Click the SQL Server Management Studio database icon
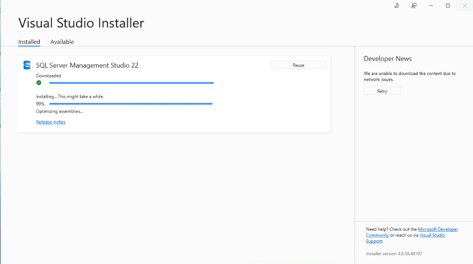This screenshot has height=264, width=473. click(x=27, y=65)
